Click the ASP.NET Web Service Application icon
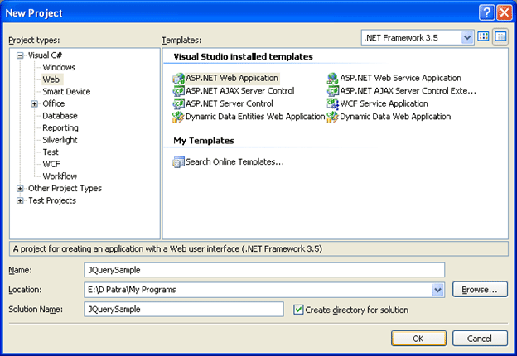 [333, 79]
